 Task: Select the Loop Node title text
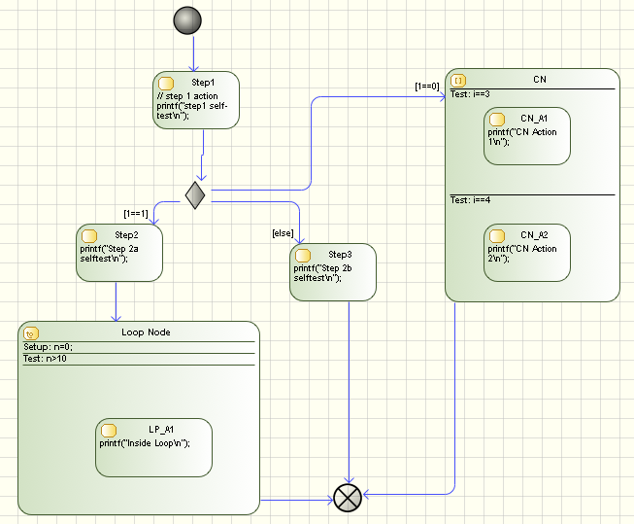[147, 332]
